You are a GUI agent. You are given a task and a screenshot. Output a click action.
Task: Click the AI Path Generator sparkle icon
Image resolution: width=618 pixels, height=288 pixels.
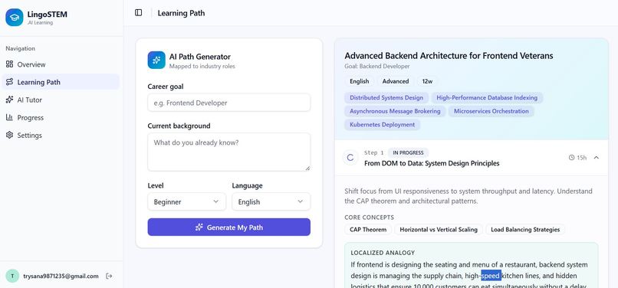pyautogui.click(x=156, y=60)
